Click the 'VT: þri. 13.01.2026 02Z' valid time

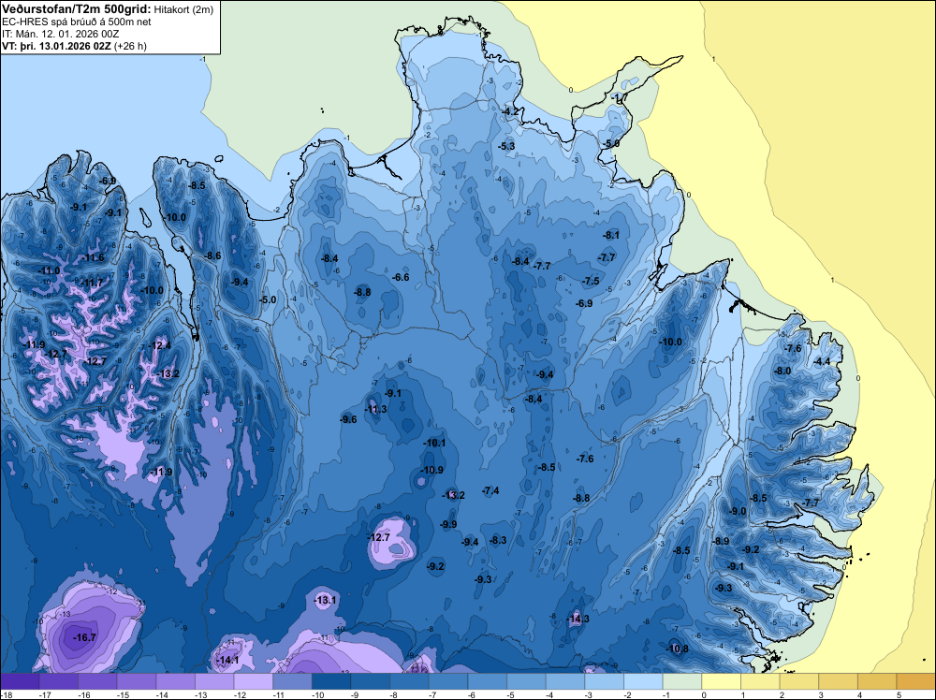[56, 46]
